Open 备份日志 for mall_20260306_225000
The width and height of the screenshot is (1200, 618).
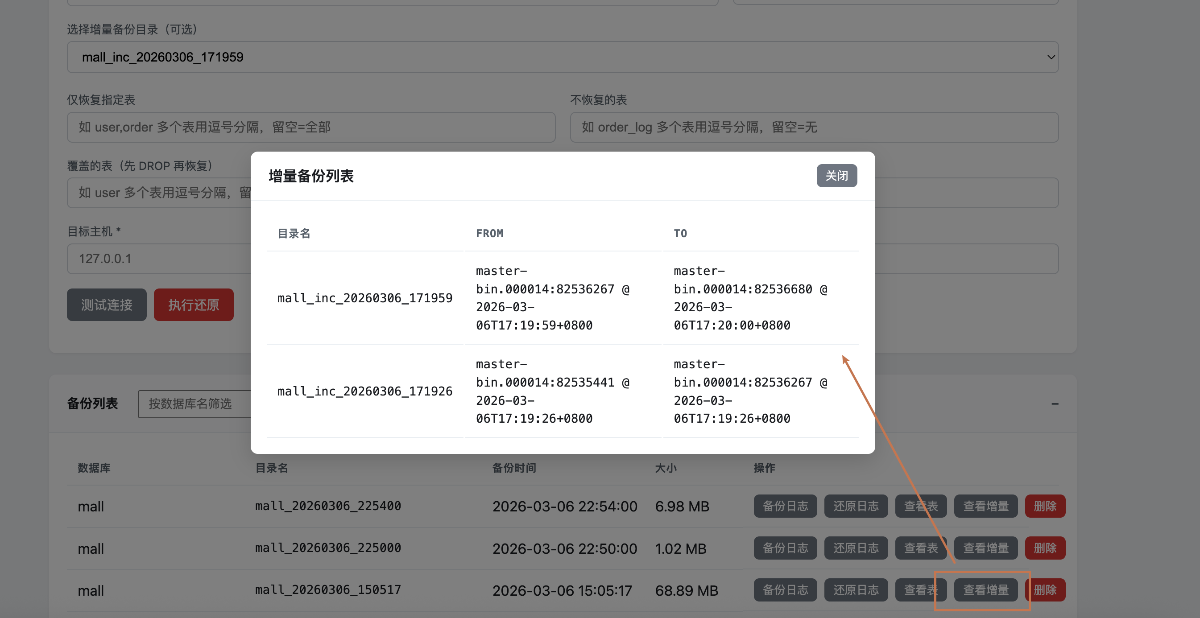click(x=785, y=548)
